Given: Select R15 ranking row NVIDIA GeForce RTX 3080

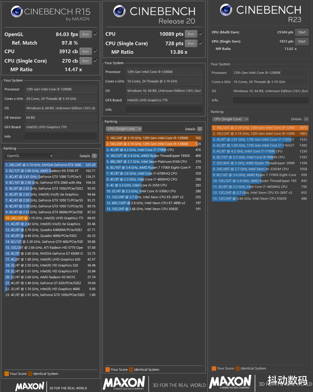Looking at the screenshot, I should click(50, 165).
